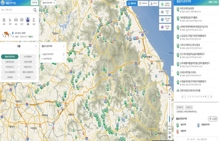Click the map zoom level slider
The width and height of the screenshot is (222, 141).
(170, 112)
